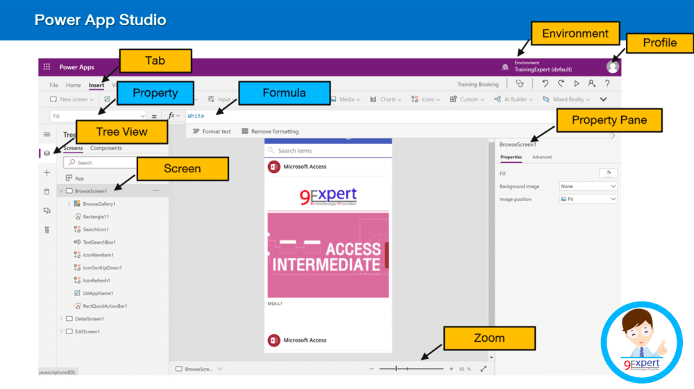
Task: Click the environment icon in header
Action: (505, 67)
